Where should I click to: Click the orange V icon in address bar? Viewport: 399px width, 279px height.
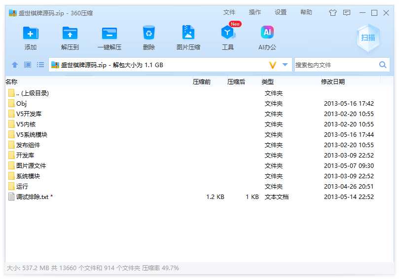(x=273, y=65)
